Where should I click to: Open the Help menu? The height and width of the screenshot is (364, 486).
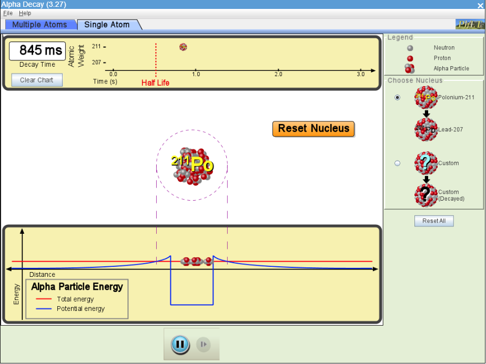pyautogui.click(x=25, y=13)
